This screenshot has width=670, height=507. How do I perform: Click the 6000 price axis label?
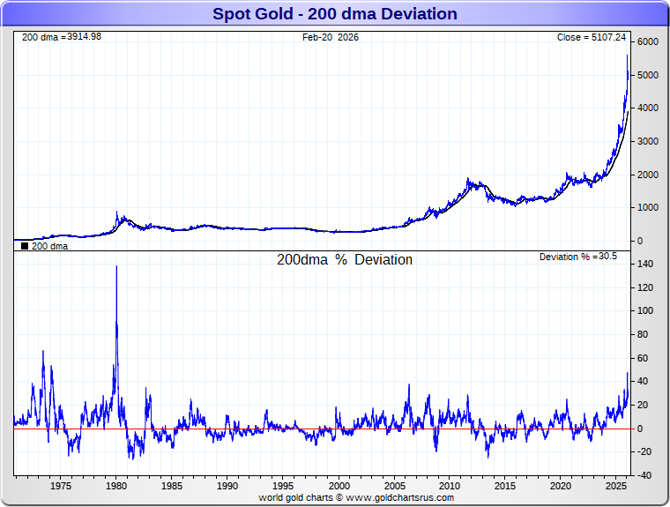coord(648,42)
